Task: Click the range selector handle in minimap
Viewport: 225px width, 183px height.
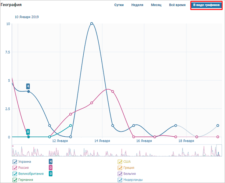Action: coord(219,150)
